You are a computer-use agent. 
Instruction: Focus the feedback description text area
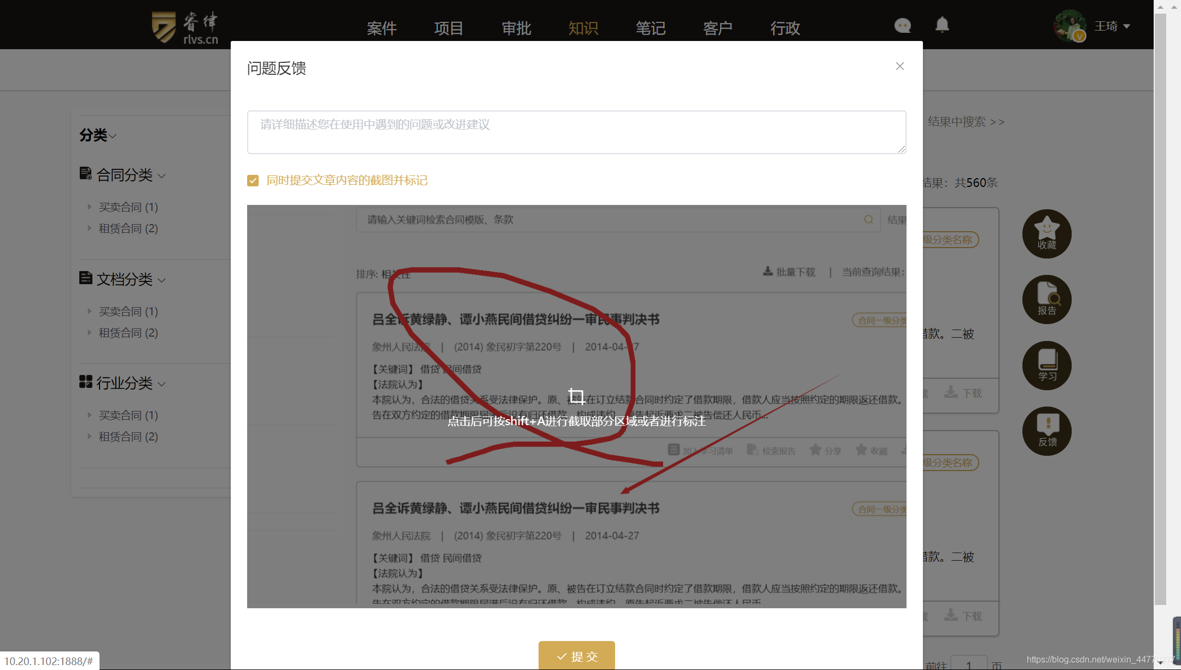577,132
